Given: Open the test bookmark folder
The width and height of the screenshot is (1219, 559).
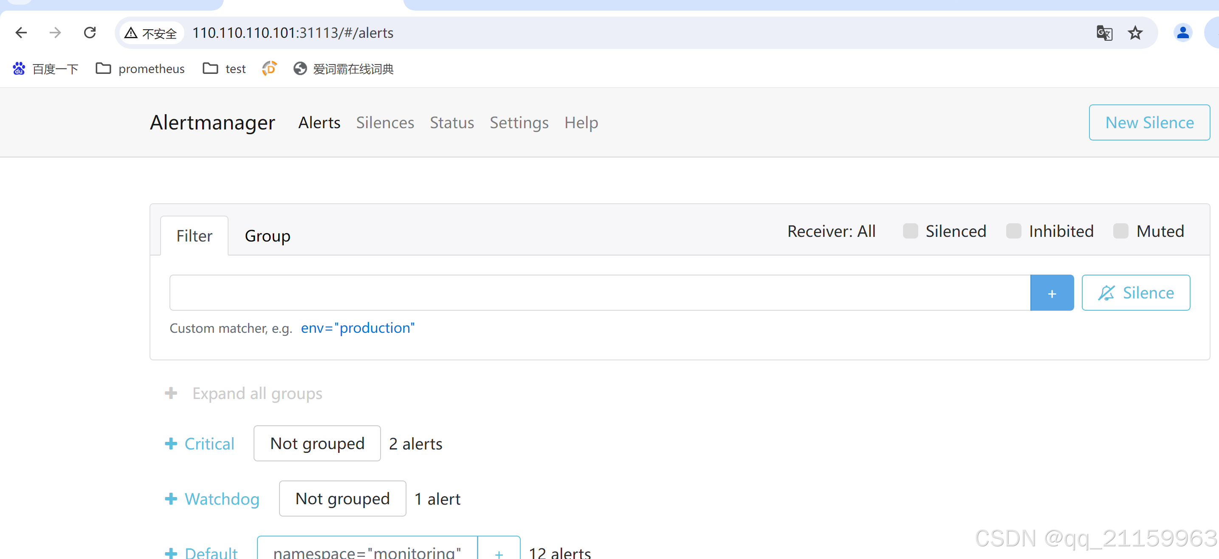Looking at the screenshot, I should coord(224,69).
